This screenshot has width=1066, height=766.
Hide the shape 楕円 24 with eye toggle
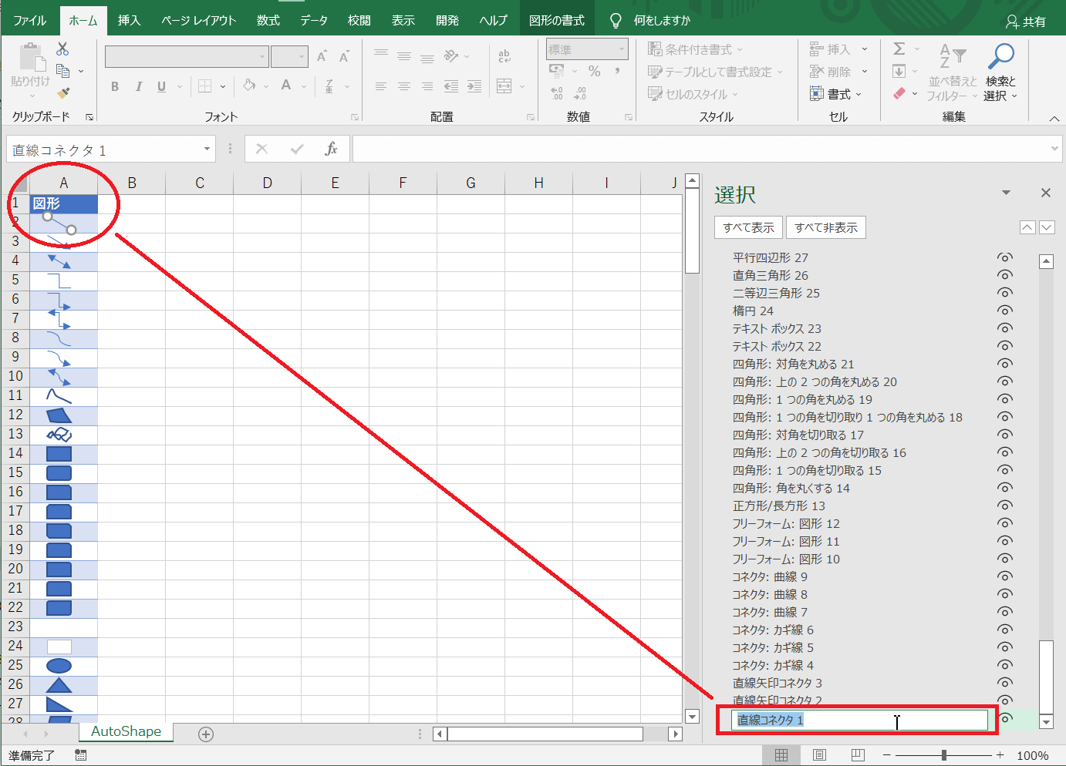click(1004, 311)
